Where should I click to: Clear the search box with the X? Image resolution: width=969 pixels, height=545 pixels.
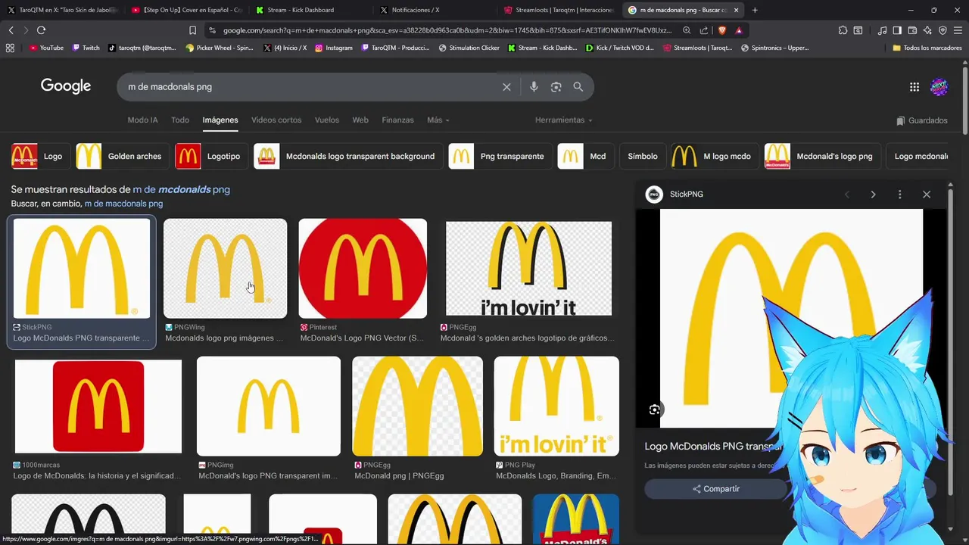(506, 87)
